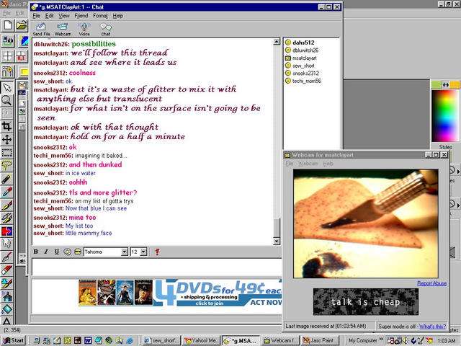Click the New file icon in Paint Shop Pro
The width and height of the screenshot is (461, 346).
[x=8, y=25]
